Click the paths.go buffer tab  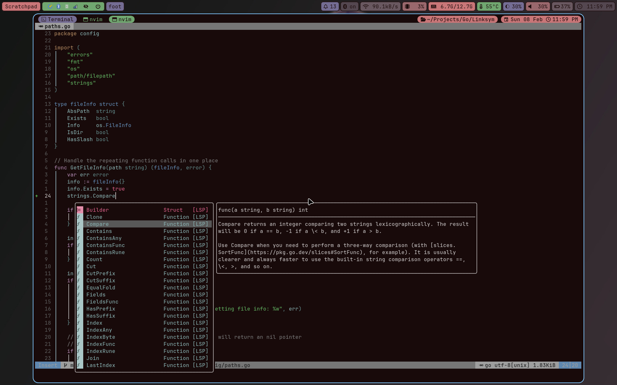(x=54, y=26)
